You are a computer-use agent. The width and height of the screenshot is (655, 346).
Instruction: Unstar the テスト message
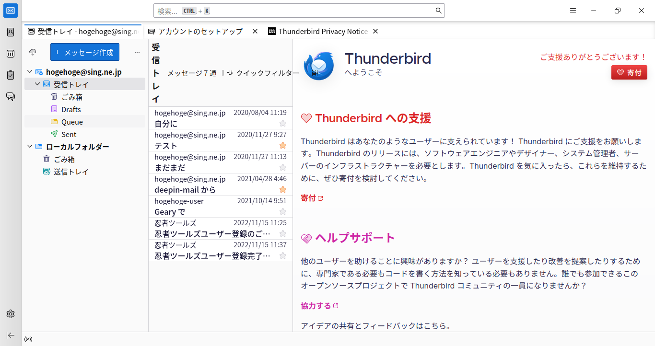[283, 146]
